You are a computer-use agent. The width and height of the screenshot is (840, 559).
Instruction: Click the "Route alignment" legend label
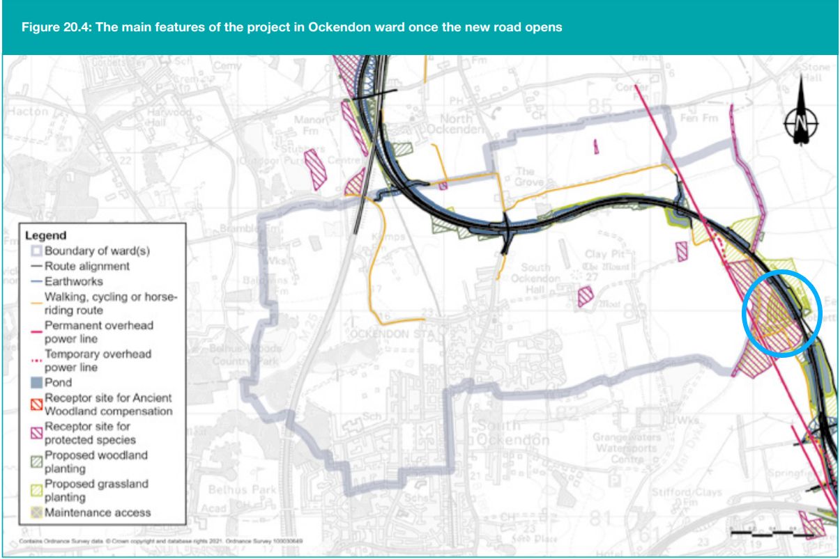tap(87, 266)
